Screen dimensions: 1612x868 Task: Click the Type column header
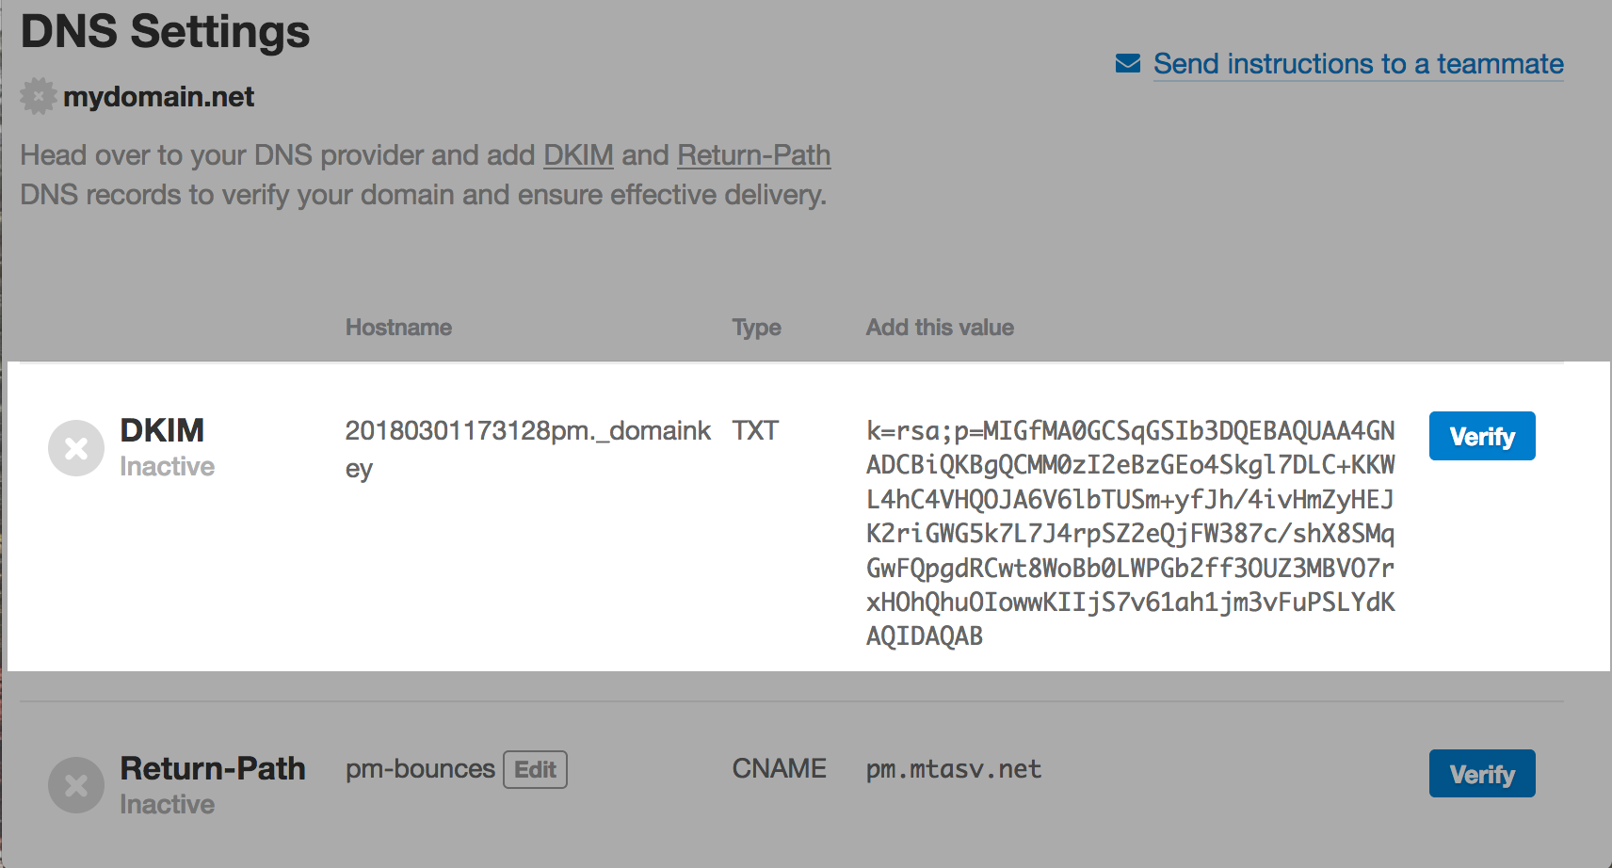[755, 327]
